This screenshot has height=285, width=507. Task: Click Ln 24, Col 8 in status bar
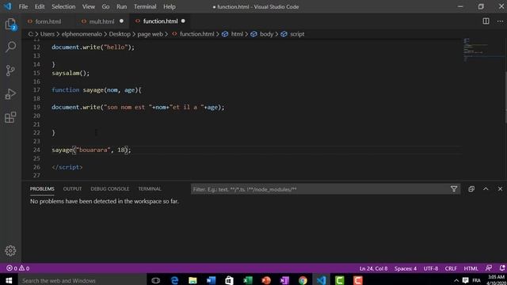pos(373,268)
